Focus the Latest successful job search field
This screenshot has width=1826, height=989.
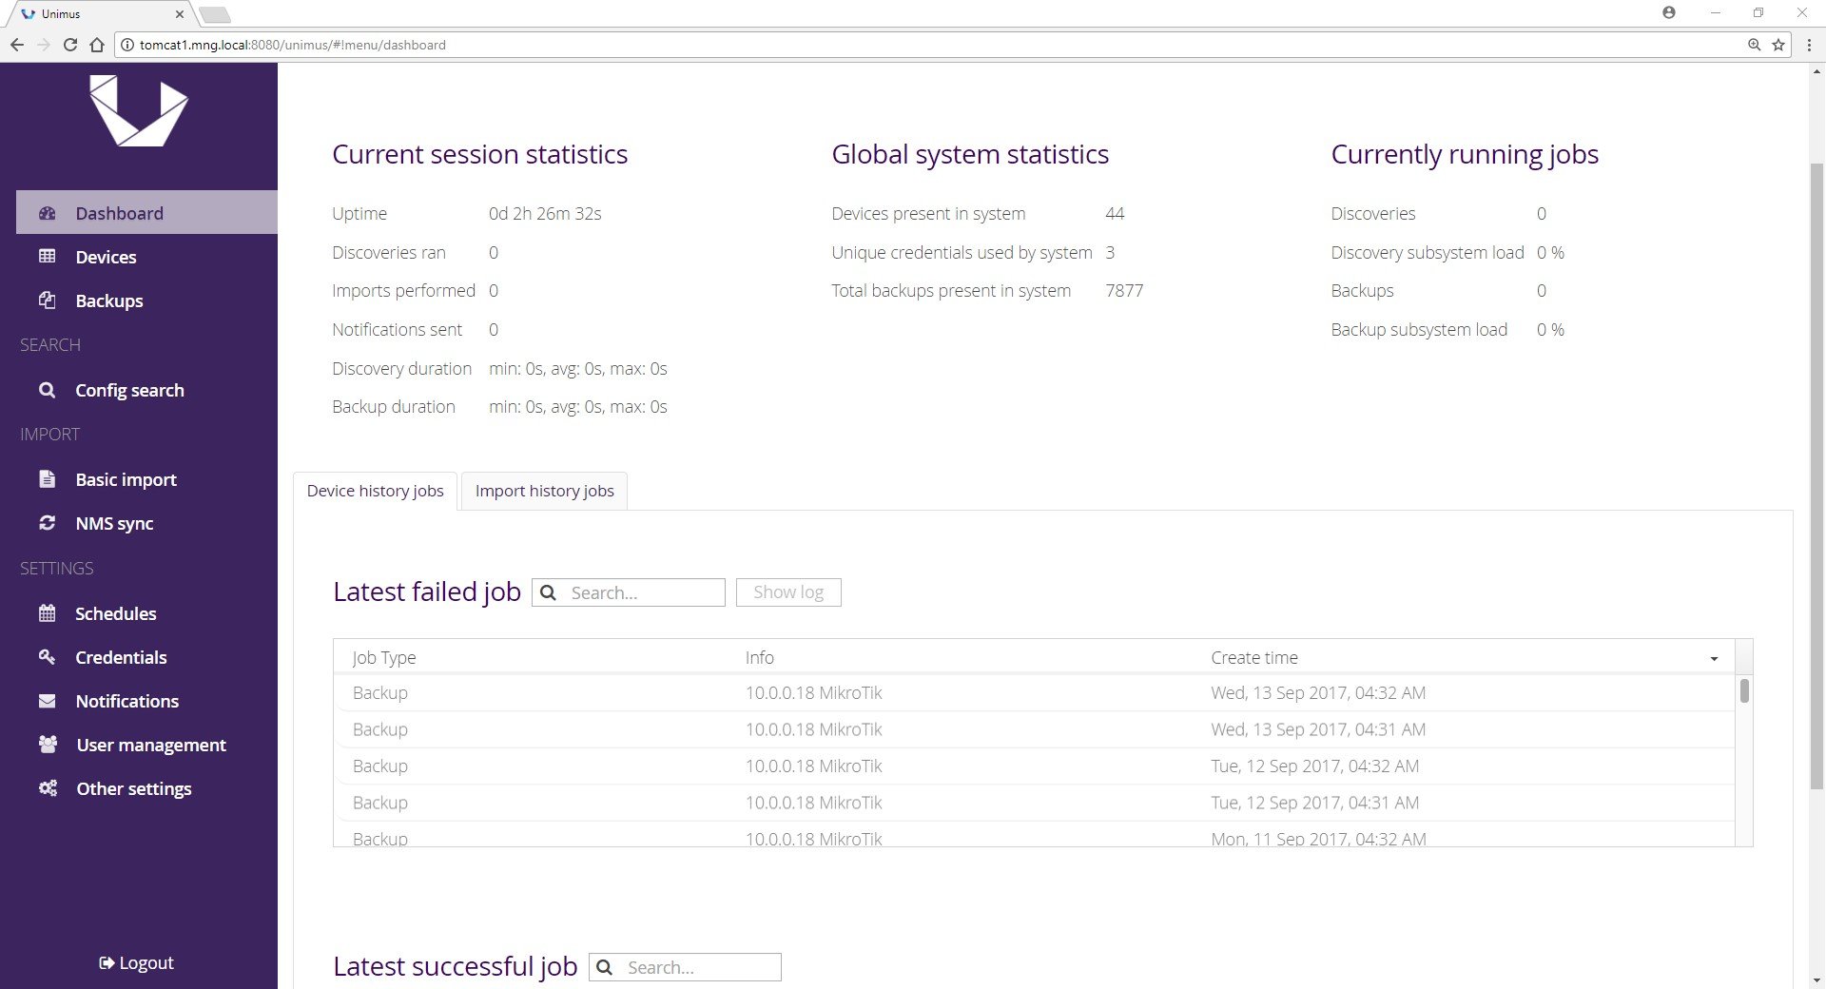(x=685, y=967)
